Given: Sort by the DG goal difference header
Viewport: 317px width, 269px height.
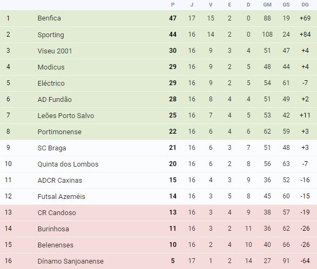Looking at the screenshot, I should pos(305,5).
